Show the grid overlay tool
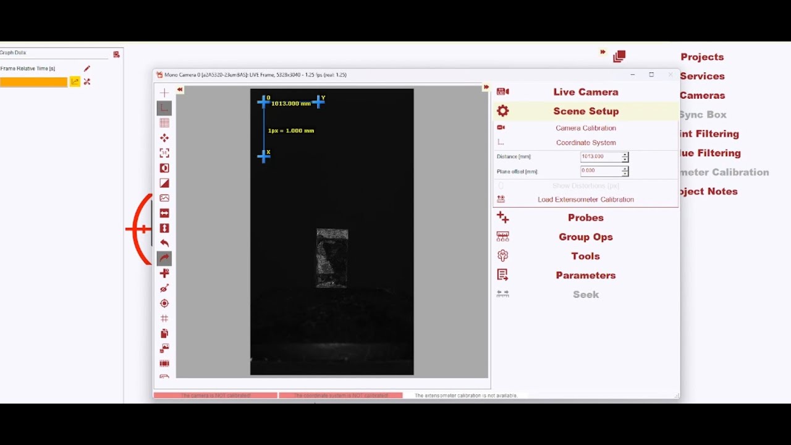 click(164, 123)
